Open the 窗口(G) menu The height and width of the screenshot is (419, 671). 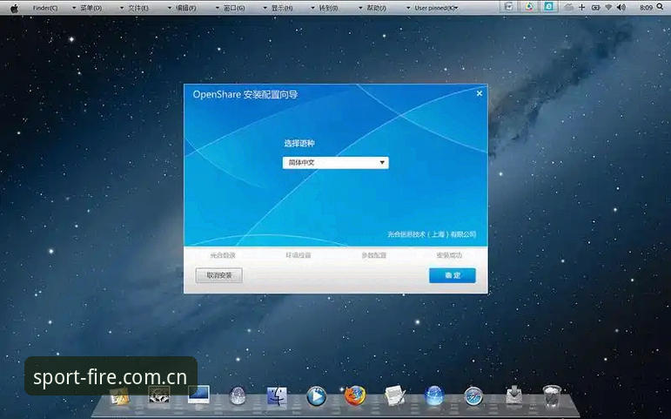(234, 8)
